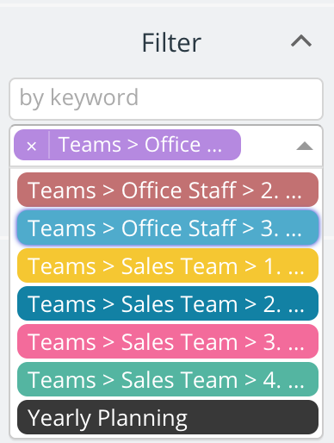Choose the highlighted light-blue Office Staff option
The height and width of the screenshot is (443, 334).
point(168,228)
